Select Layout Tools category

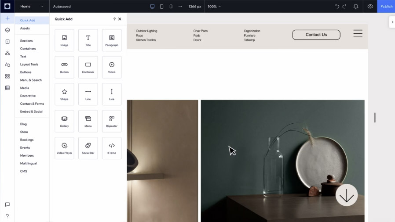(29, 64)
